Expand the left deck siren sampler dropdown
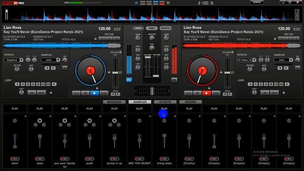The height and width of the screenshot is (171, 304). (x=58, y=60)
